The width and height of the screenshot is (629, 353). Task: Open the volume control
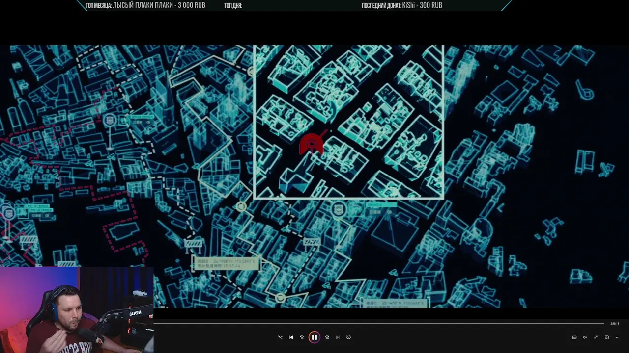(x=585, y=337)
